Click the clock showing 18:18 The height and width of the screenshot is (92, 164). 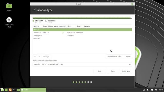(x=161, y=90)
